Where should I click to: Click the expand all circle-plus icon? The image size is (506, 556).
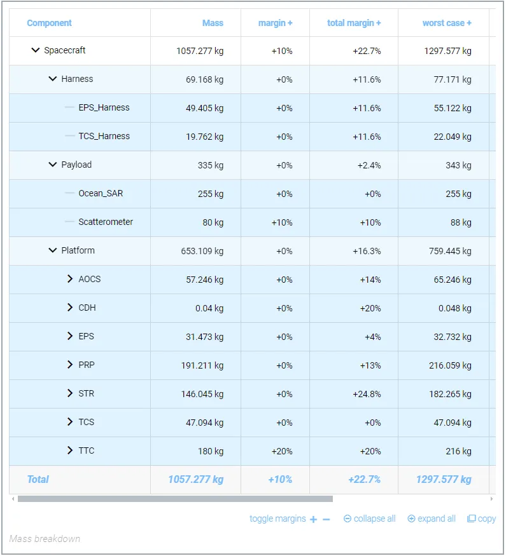click(x=411, y=519)
